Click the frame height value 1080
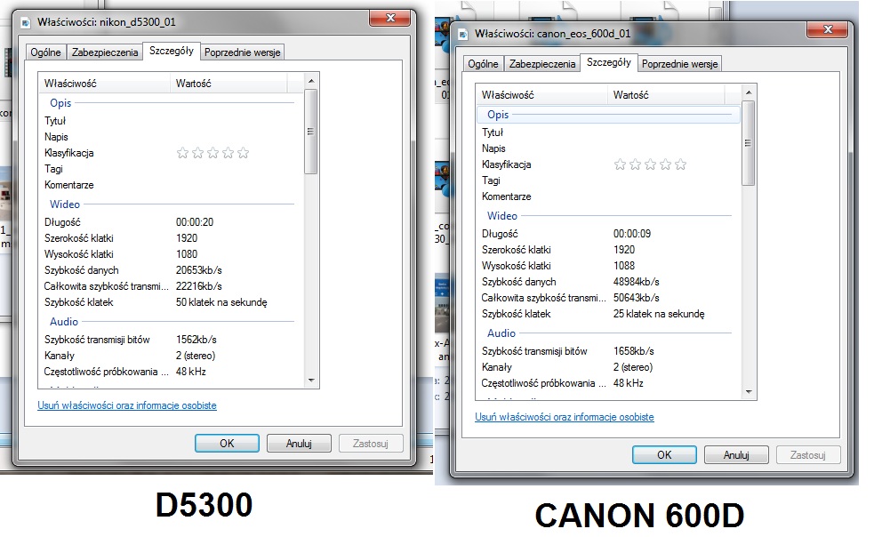This screenshot has height=537, width=882. [x=187, y=254]
